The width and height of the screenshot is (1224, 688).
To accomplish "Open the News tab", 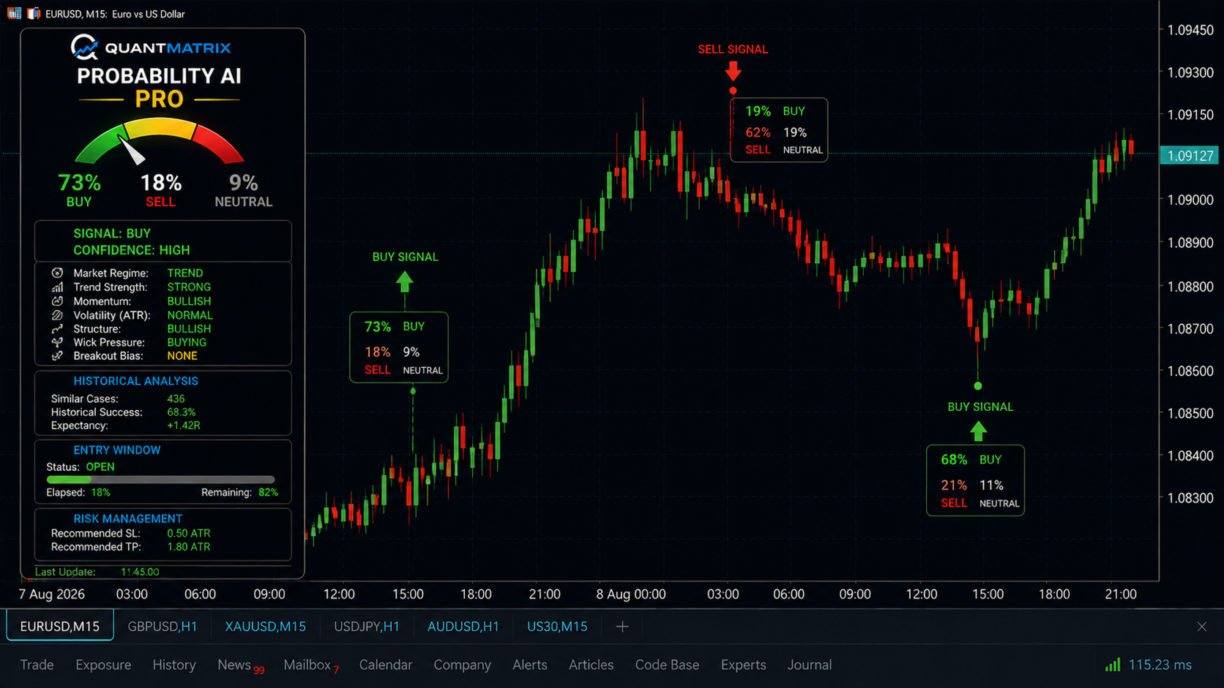I will (x=234, y=665).
